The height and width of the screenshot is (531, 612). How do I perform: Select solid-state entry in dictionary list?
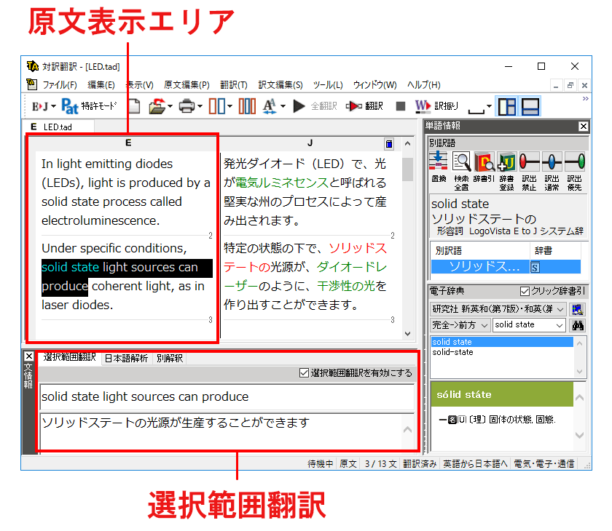pos(452,352)
